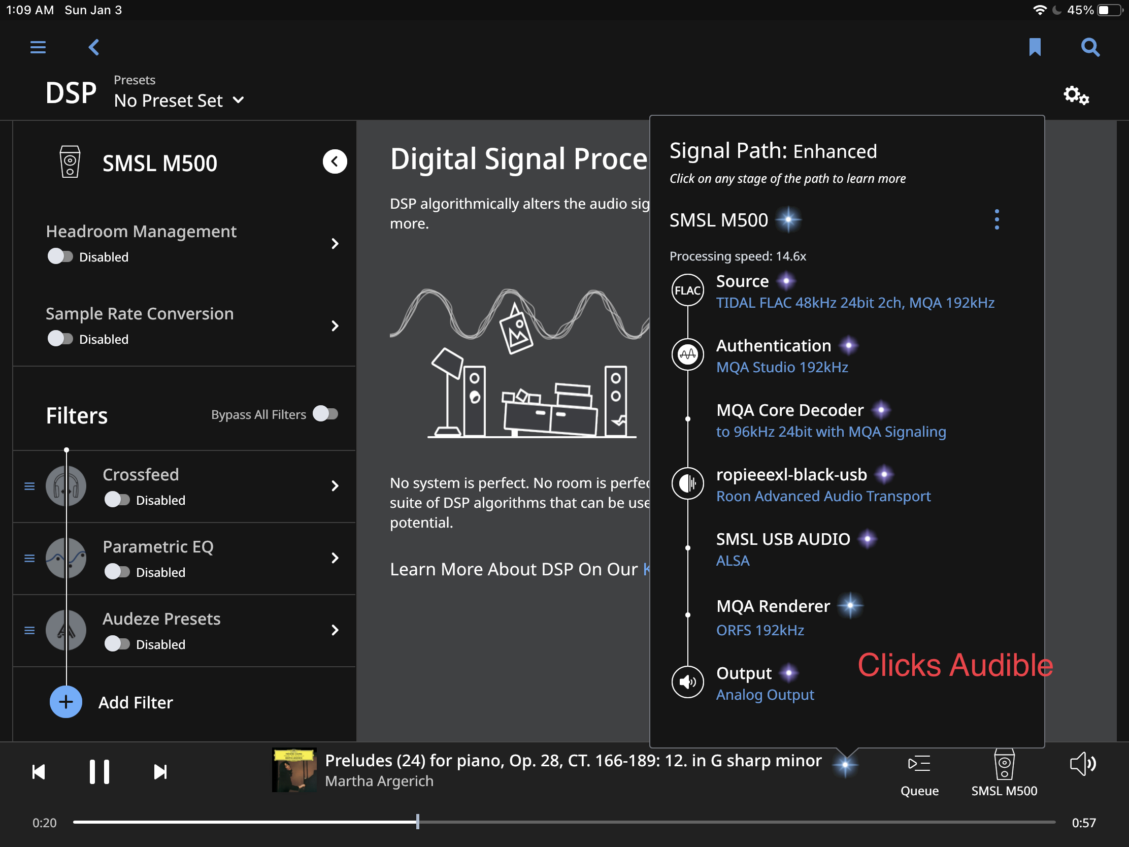Open the three-dot menu in Signal Path

[997, 219]
